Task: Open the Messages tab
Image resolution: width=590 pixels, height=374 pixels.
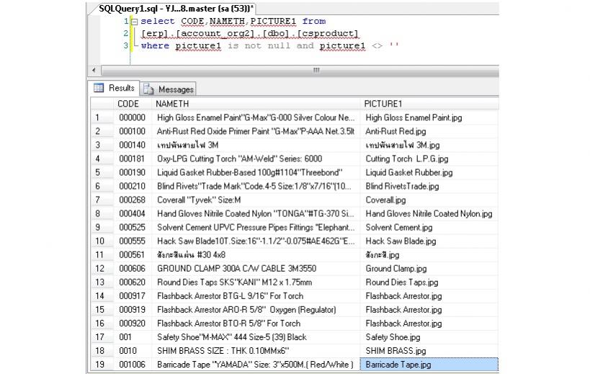Action: coord(168,89)
